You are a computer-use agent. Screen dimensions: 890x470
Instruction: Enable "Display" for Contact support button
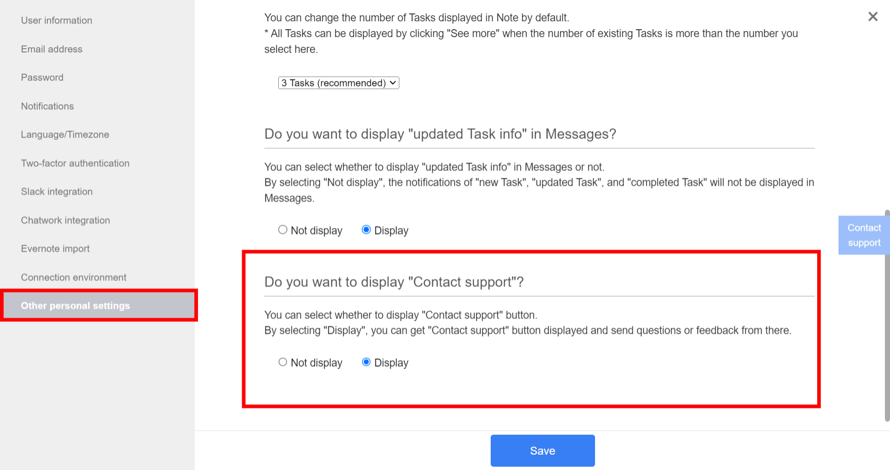click(x=366, y=362)
